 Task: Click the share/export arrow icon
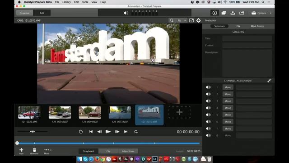(242, 13)
